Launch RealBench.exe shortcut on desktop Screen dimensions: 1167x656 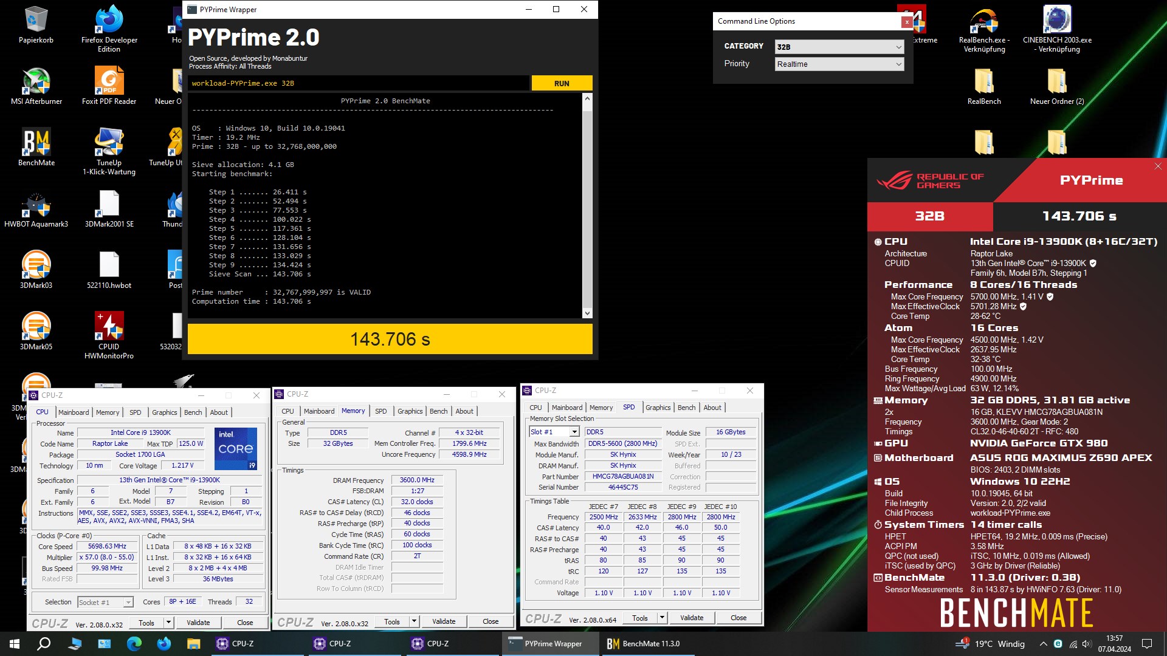tap(984, 28)
